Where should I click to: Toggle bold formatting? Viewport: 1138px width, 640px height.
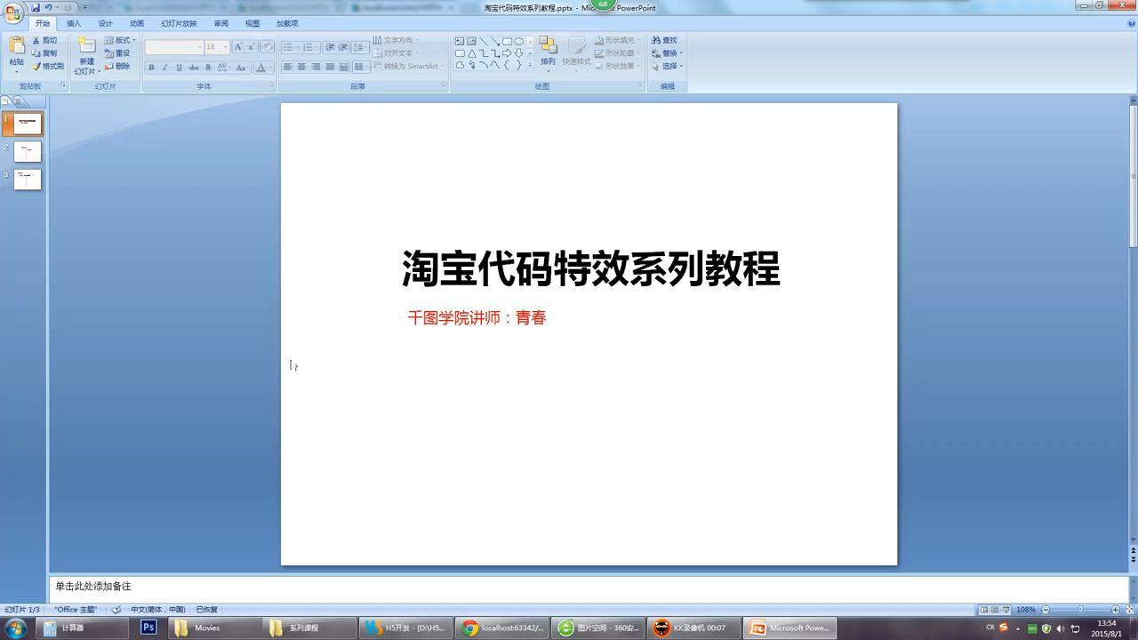click(151, 68)
